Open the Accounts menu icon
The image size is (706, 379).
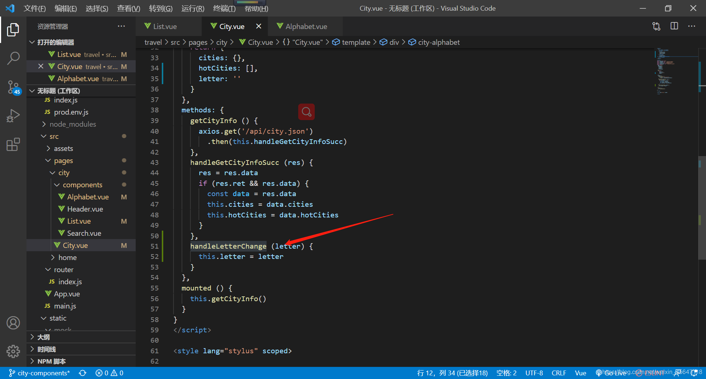point(13,323)
